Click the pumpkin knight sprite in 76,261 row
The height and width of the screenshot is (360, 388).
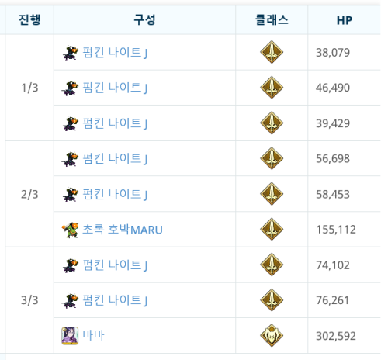coord(70,300)
